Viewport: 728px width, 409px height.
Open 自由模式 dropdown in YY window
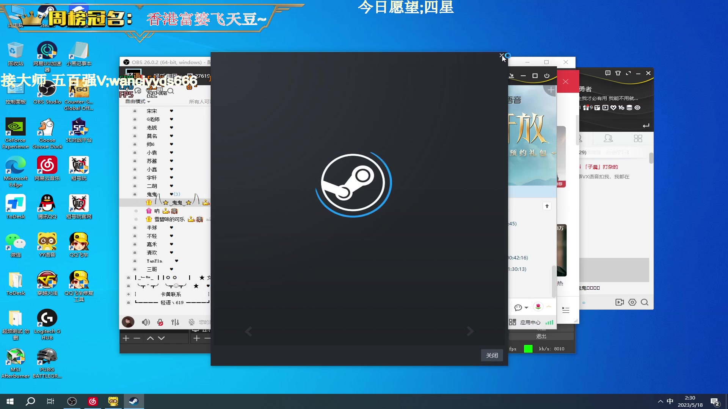tap(138, 101)
